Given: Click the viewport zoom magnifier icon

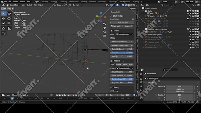Looking at the screenshot, I should (x=104, y=24).
